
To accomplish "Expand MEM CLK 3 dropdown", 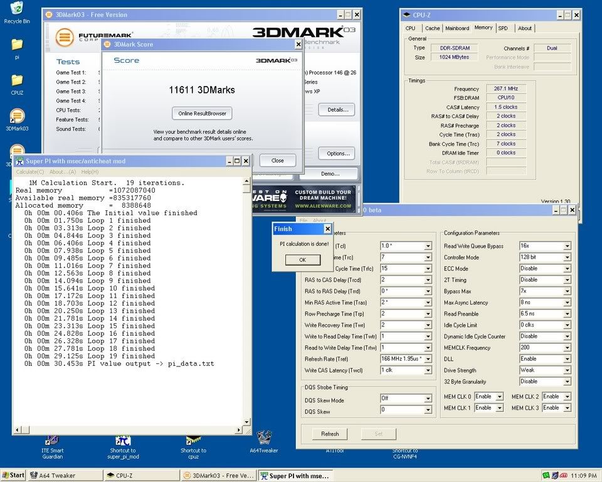I will click(567, 408).
